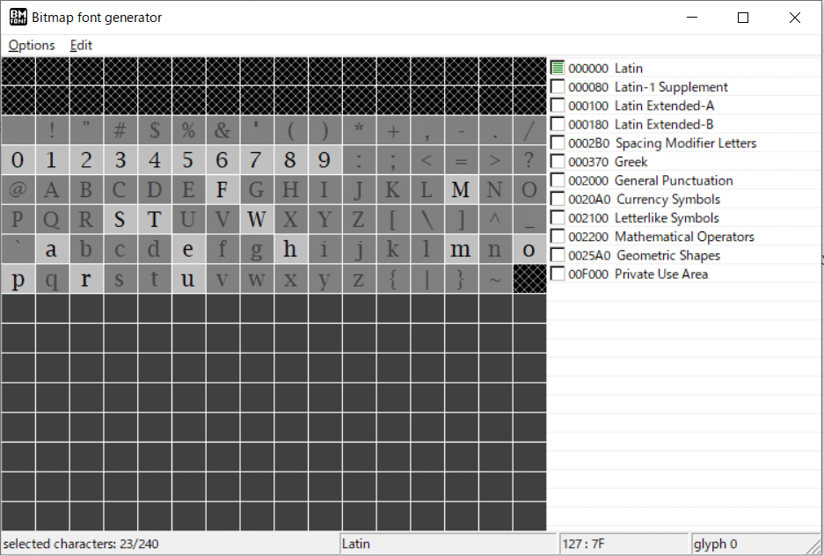Image resolution: width=824 pixels, height=556 pixels.
Task: Minimize the Bitmap font generator window
Action: (692, 18)
